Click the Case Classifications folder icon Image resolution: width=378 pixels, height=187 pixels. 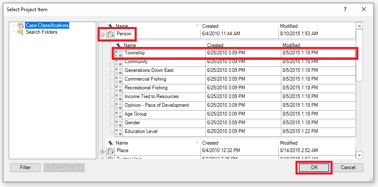(x=21, y=25)
